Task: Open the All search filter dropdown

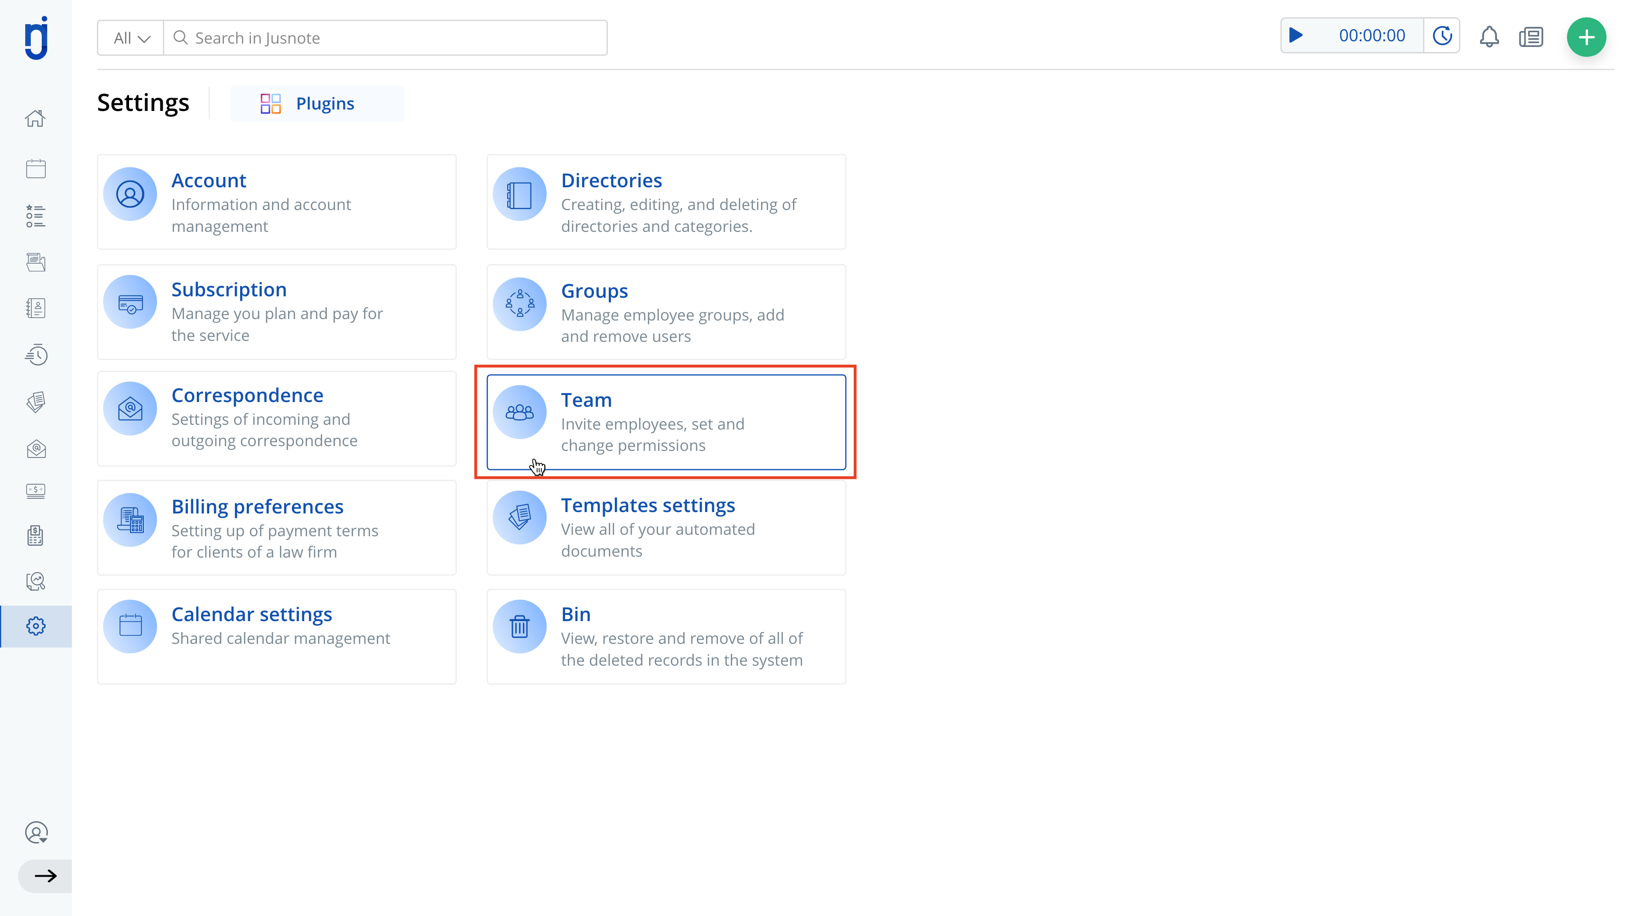Action: click(131, 38)
